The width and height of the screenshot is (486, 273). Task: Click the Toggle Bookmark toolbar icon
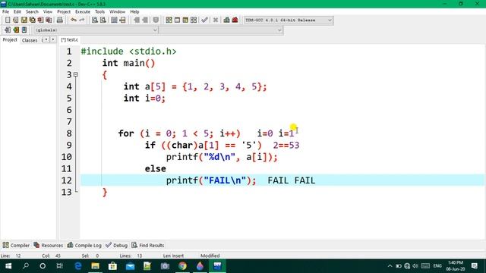point(156,20)
